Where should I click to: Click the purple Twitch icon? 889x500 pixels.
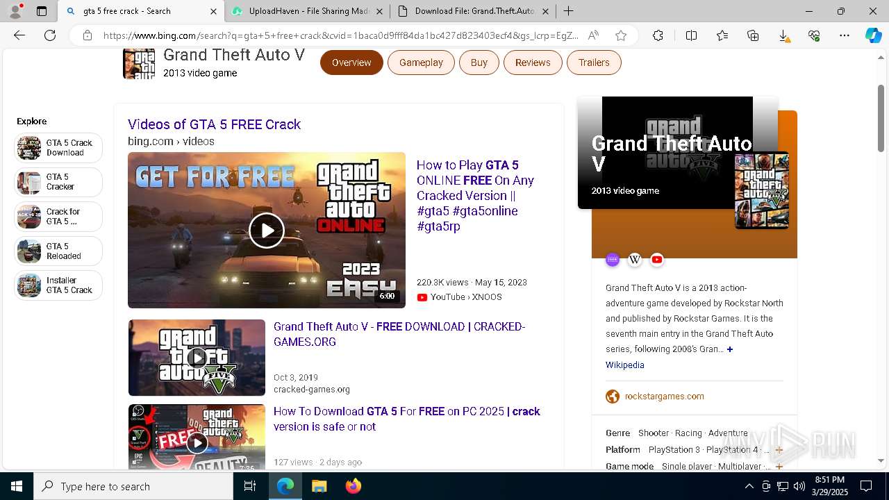click(613, 260)
